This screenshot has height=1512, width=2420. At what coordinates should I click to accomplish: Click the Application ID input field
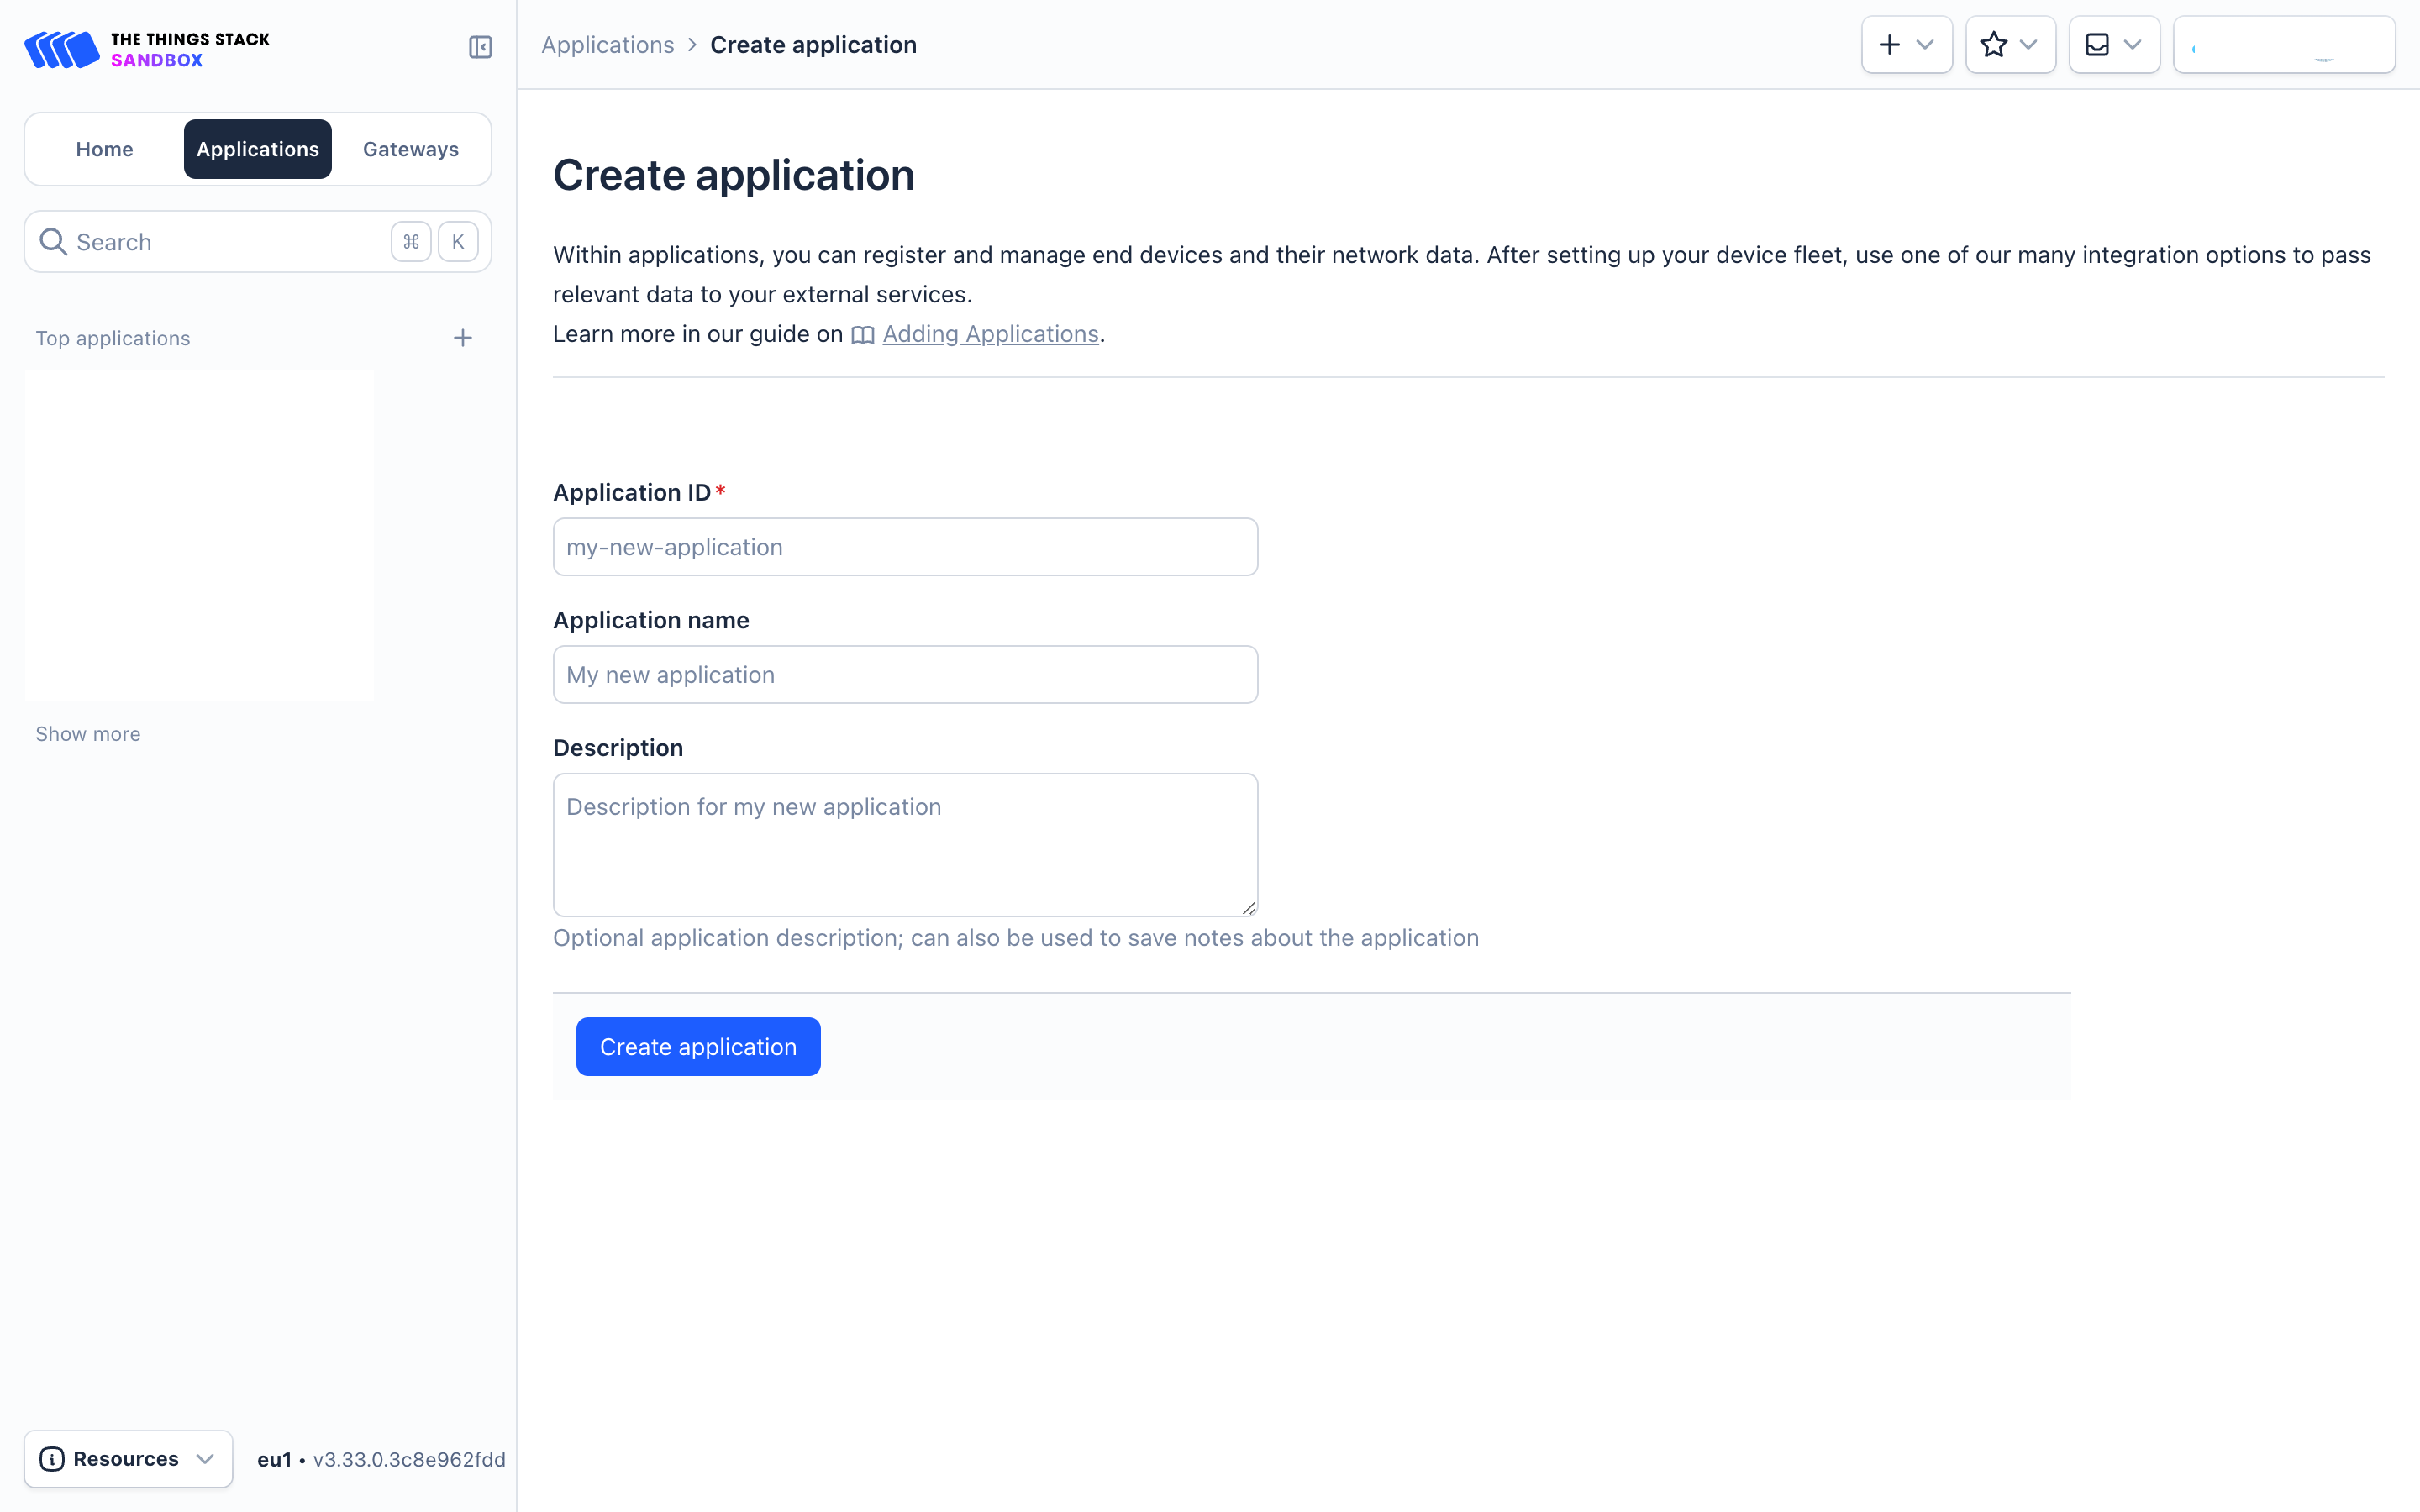(x=905, y=547)
